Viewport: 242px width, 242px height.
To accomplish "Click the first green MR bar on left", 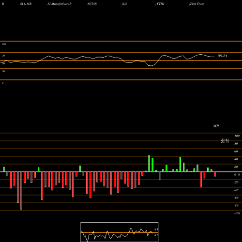I will (x=4, y=169).
